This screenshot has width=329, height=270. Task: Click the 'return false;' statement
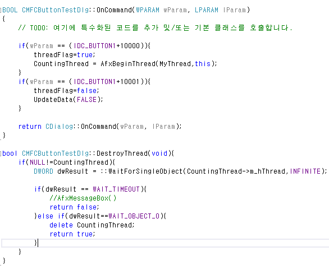point(74,207)
